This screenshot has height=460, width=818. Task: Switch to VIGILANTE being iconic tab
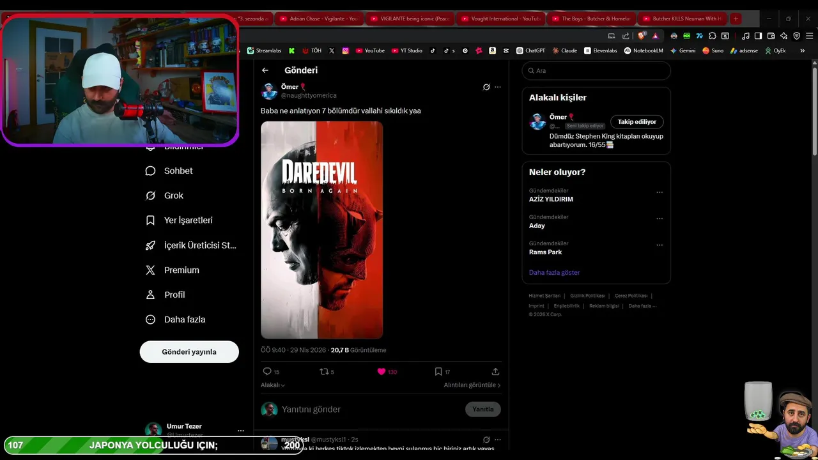coord(410,19)
